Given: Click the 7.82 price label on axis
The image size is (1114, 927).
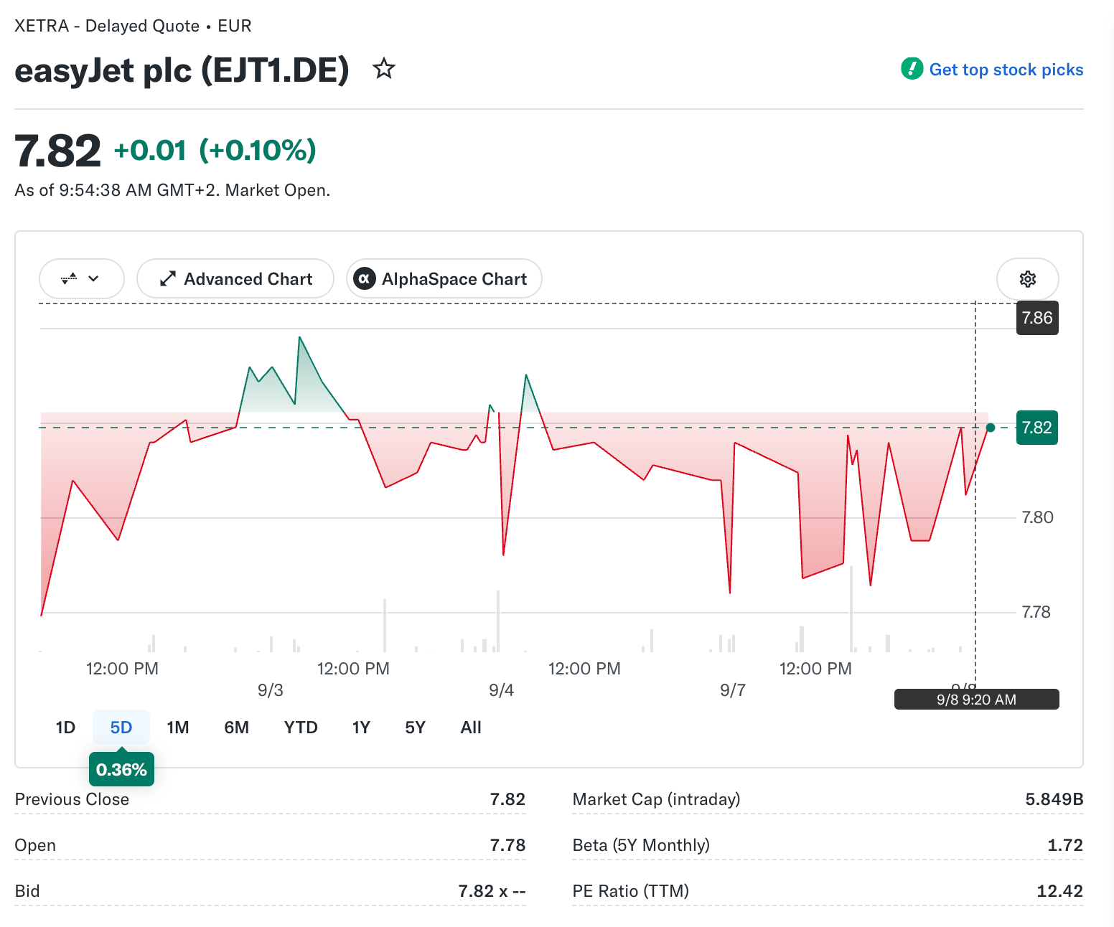Looking at the screenshot, I should point(1037,428).
